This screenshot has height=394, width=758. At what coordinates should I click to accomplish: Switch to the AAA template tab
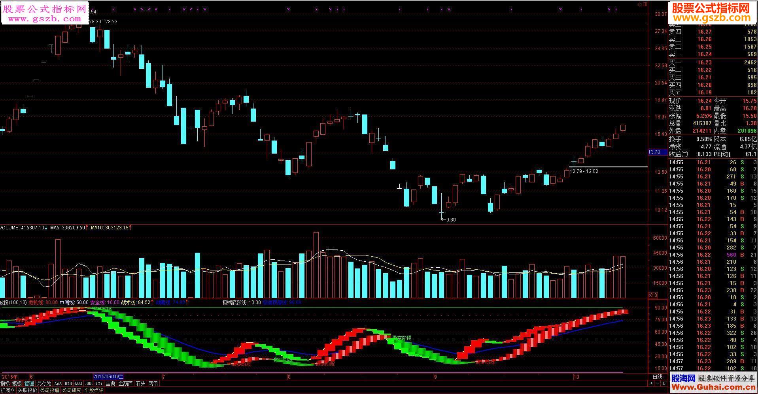click(58, 383)
